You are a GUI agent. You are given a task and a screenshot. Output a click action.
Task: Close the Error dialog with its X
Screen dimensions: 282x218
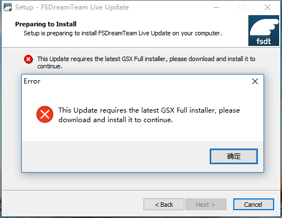255,81
